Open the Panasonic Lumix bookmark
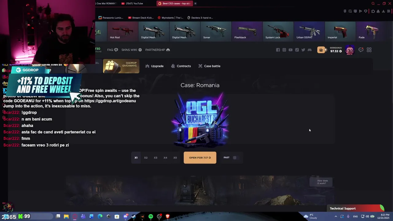The height and width of the screenshot is (221, 393). tap(111, 18)
